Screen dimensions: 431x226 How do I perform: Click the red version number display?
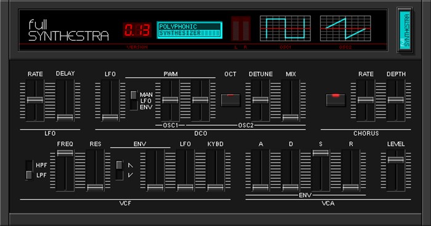pos(137,30)
